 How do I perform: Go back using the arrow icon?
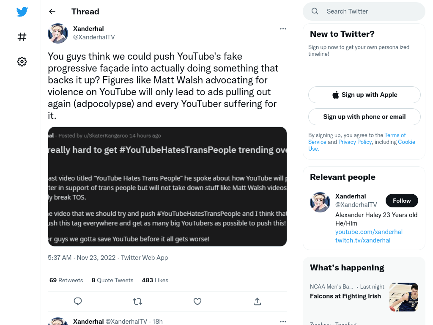(52, 11)
